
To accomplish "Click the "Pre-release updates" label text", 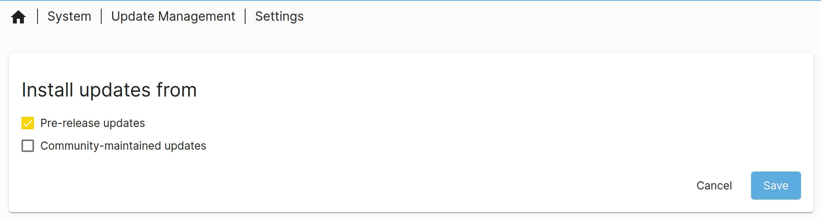I will point(93,123).
